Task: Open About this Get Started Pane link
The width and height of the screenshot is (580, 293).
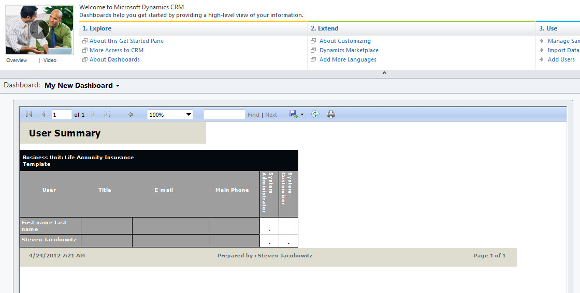Action: coord(126,41)
